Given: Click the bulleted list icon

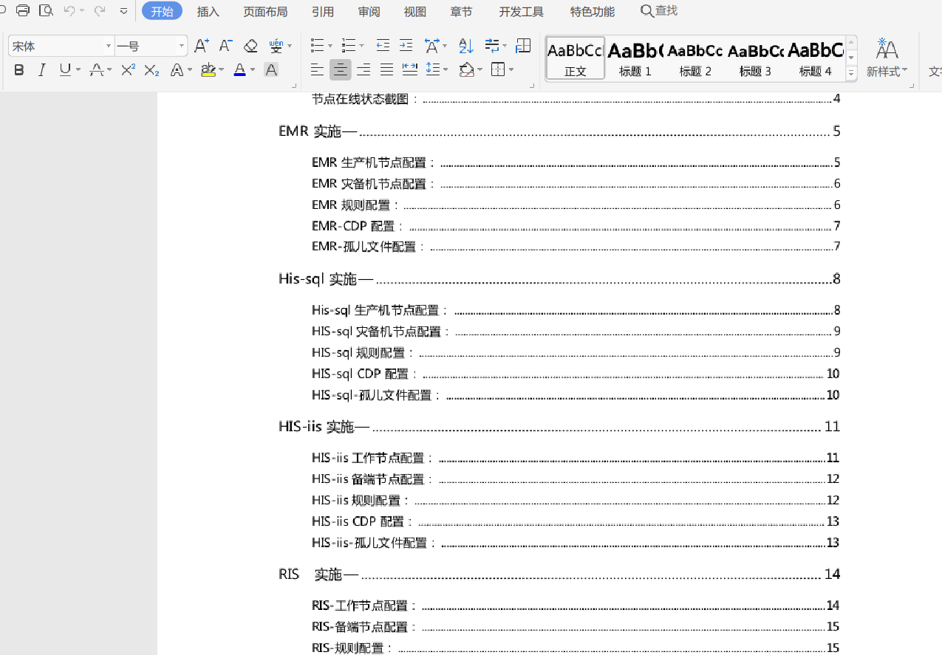Looking at the screenshot, I should (x=317, y=46).
